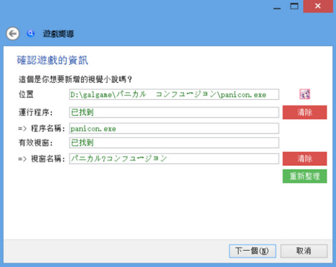Focus the 程序名稱 field showing panicon.exe

pos(174,128)
